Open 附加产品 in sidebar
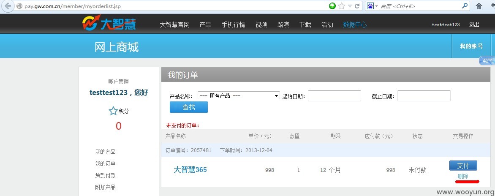The image size is (495, 196). click(106, 187)
